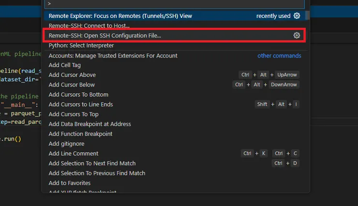Click the gear icon on Remote Explorer row
This screenshot has width=358, height=206.
(297, 16)
